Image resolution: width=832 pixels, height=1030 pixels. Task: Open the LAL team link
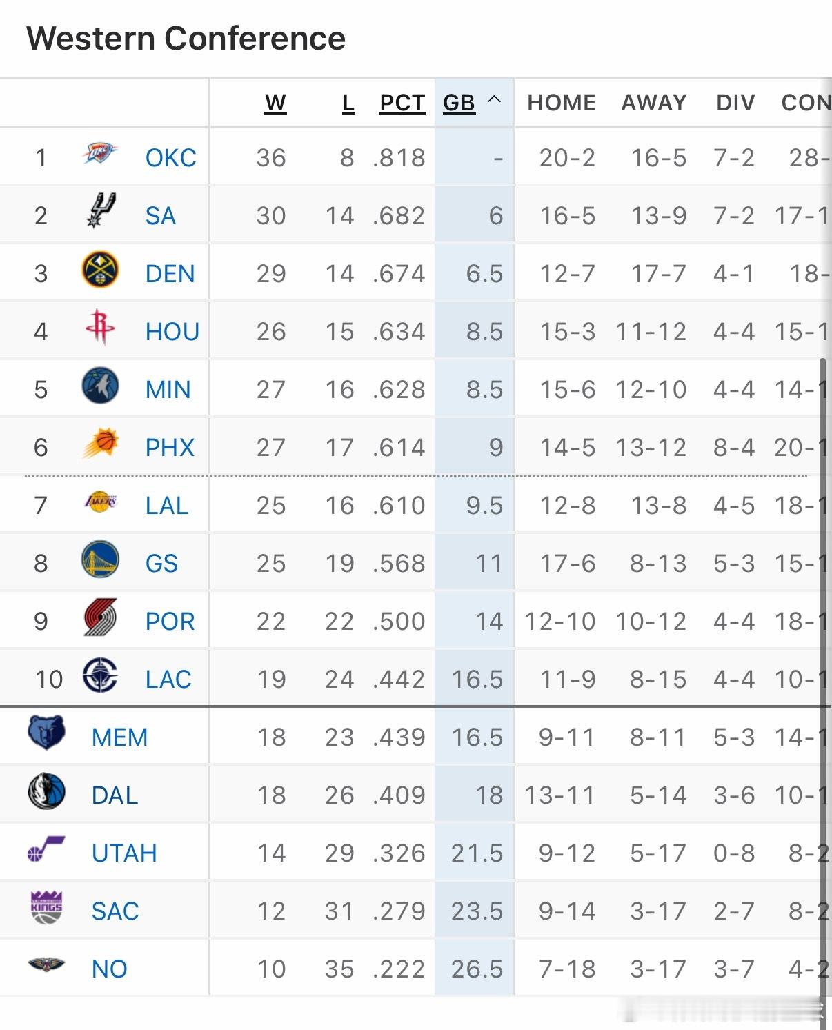[x=166, y=506]
